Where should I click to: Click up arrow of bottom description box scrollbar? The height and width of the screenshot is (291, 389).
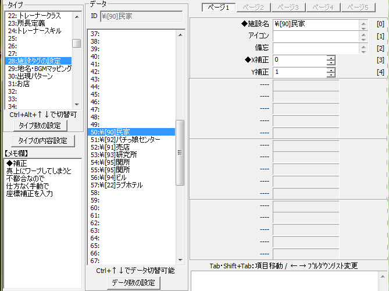click(x=383, y=276)
